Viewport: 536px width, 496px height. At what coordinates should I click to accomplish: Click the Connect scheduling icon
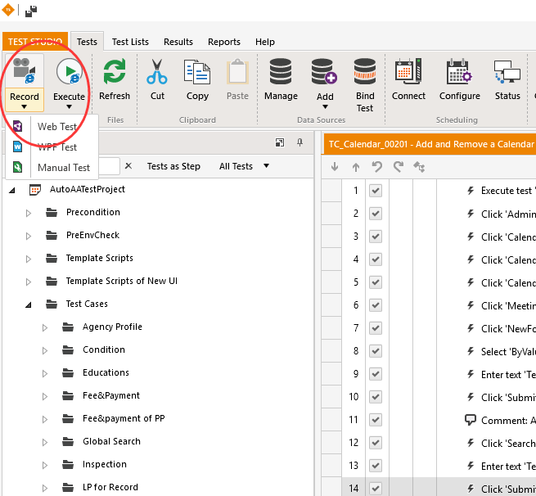pyautogui.click(x=408, y=71)
